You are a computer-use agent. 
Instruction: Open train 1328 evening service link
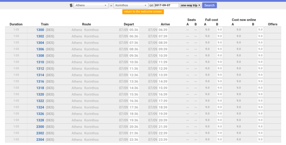40,120
